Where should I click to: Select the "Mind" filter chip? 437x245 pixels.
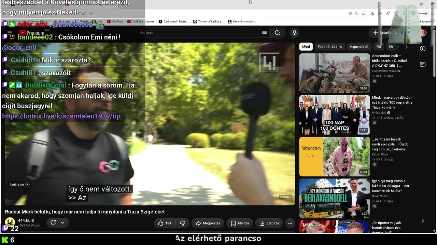(306, 47)
